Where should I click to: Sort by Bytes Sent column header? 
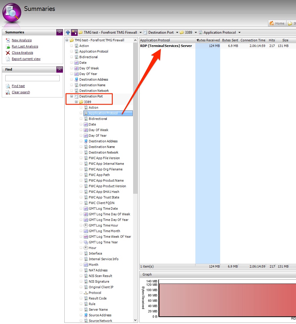pos(230,40)
